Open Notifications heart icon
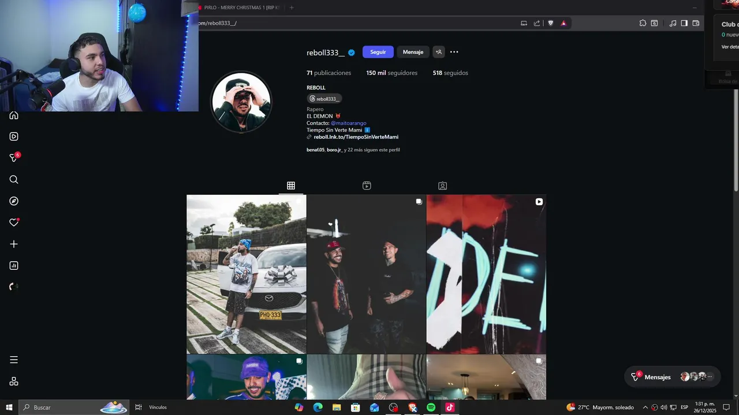The width and height of the screenshot is (739, 415). pyautogui.click(x=14, y=222)
